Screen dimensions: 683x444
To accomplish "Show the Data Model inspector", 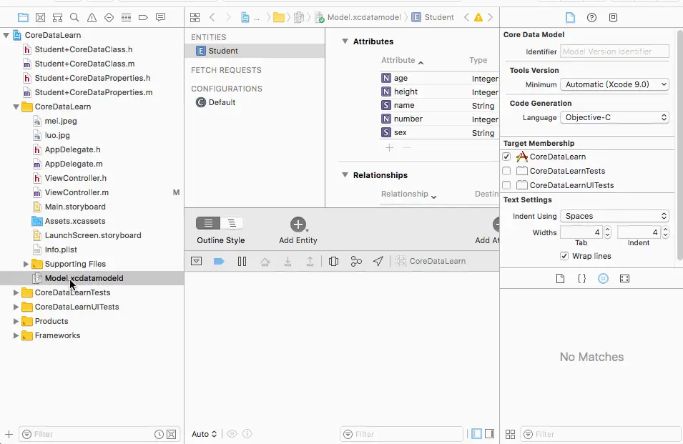I will point(614,17).
